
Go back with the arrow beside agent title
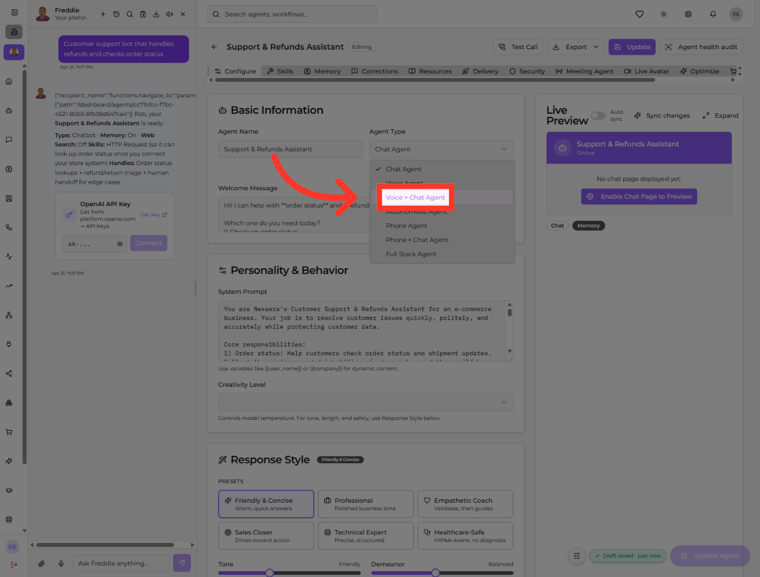tap(214, 47)
